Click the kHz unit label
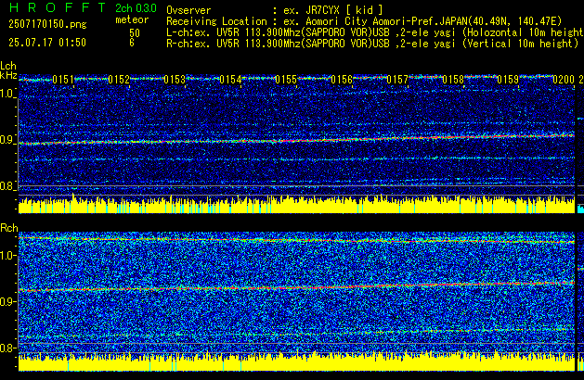 coord(8,75)
